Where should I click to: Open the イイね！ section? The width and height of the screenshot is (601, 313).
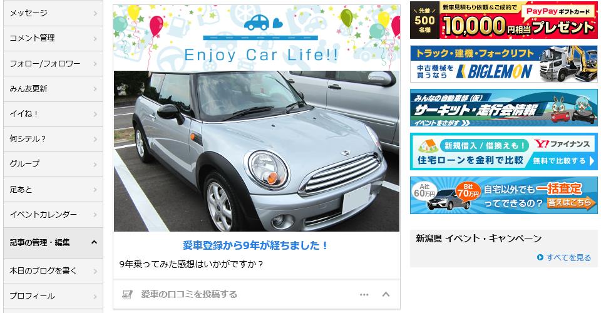click(x=53, y=114)
